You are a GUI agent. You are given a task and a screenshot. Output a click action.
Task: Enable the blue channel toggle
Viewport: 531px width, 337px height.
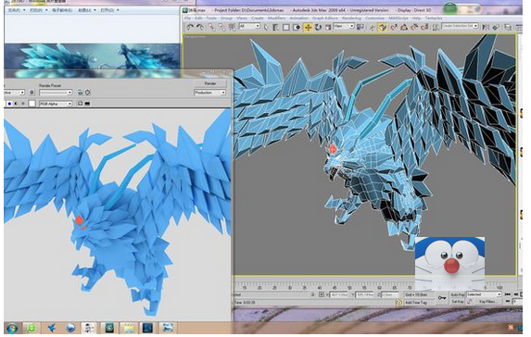pos(9,104)
